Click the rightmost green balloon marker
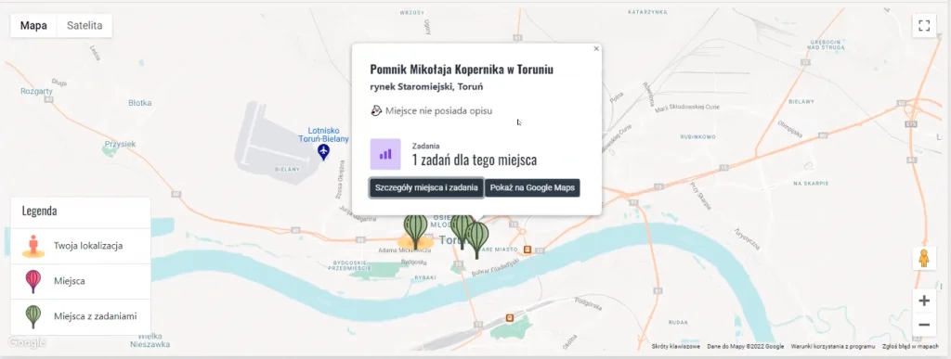The image size is (951, 359). click(477, 238)
